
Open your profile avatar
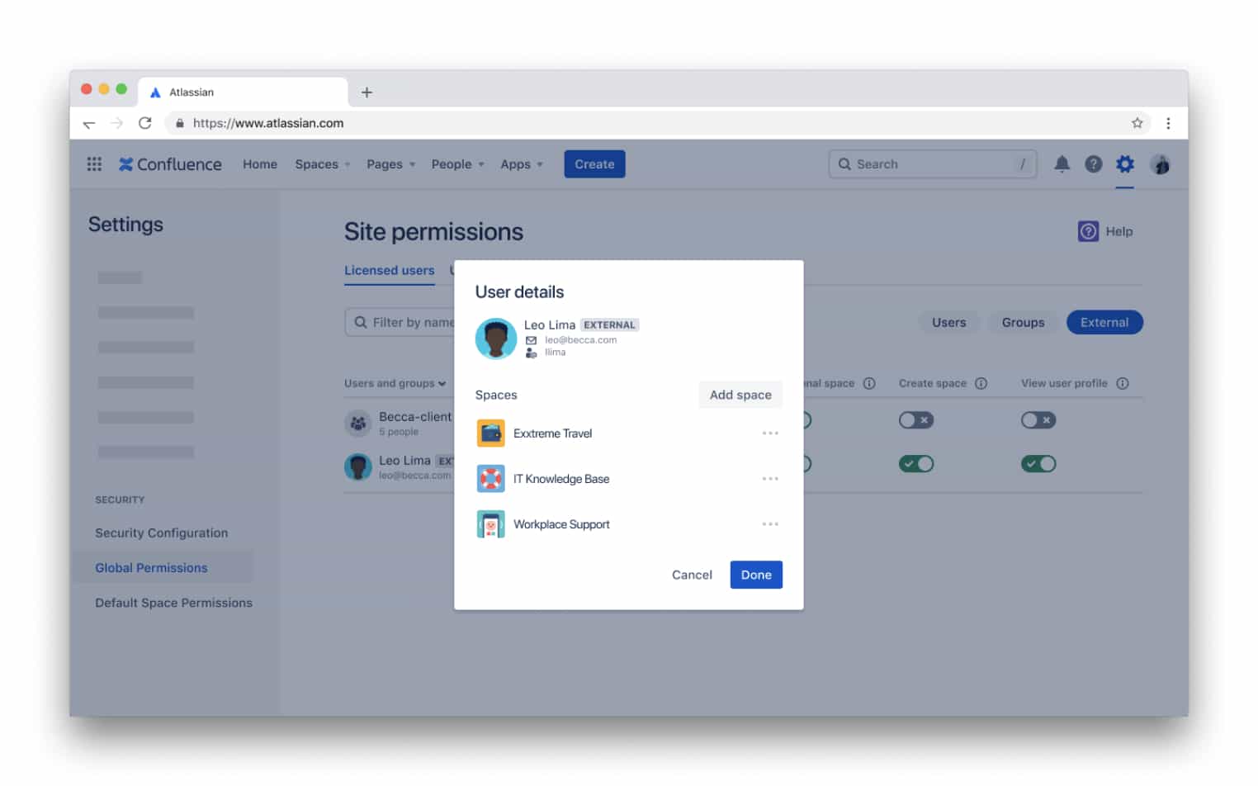pos(1161,163)
